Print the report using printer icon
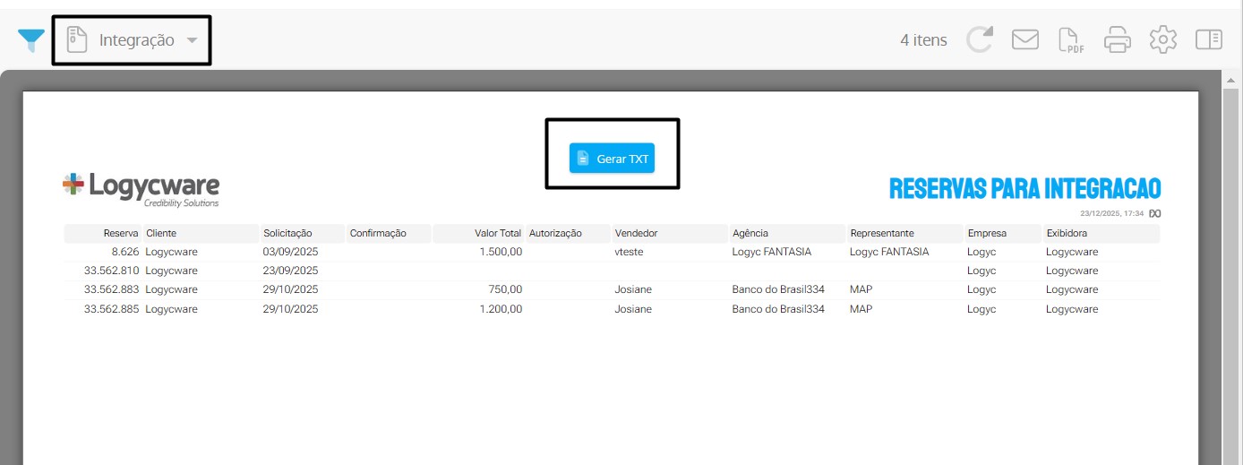Viewport: 1243px width, 465px height. [1117, 40]
